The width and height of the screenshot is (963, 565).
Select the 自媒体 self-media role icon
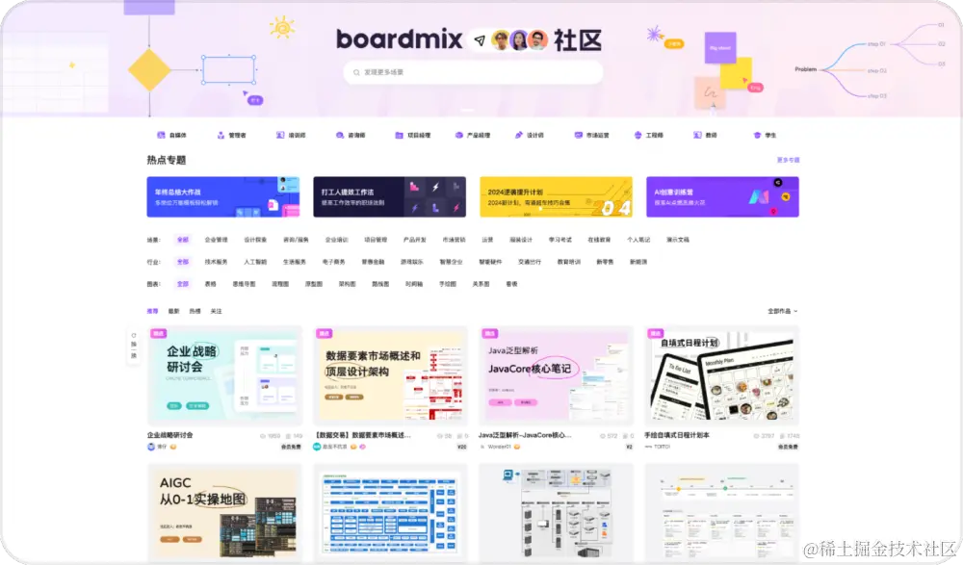(x=161, y=135)
